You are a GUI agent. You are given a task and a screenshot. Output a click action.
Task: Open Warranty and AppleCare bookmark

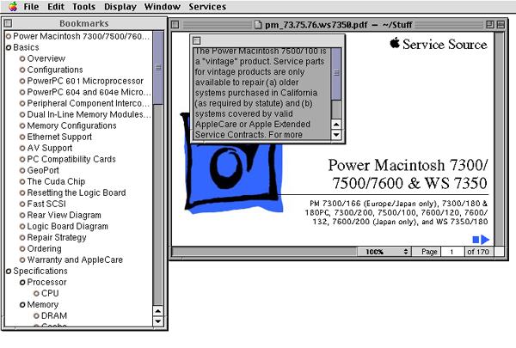coord(75,259)
